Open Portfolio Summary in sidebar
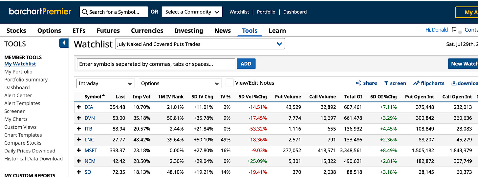Screen dimensions: 478x177 click(x=26, y=80)
